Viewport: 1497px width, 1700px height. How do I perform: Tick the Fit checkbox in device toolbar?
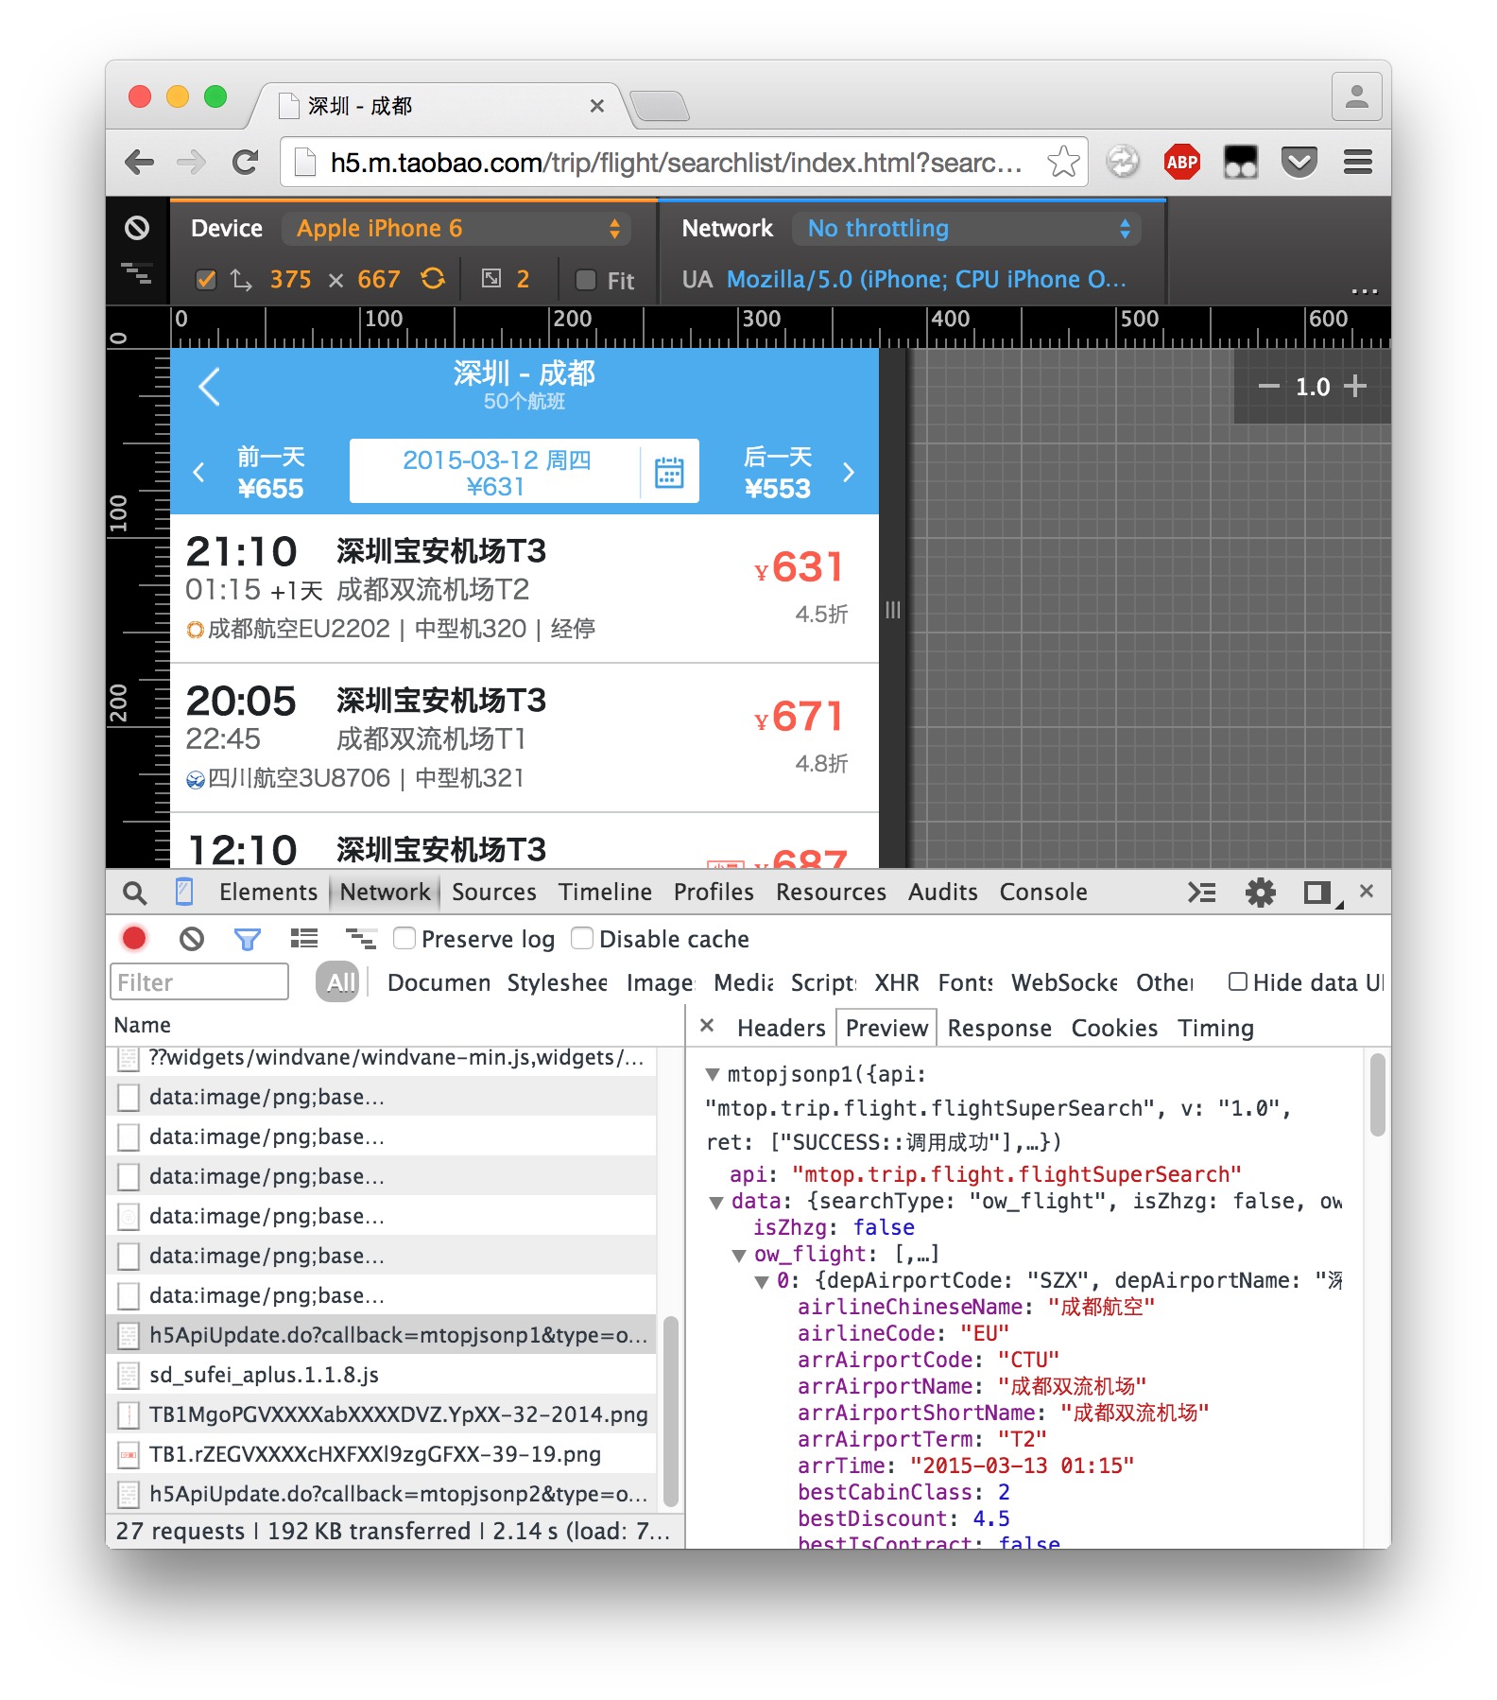586,280
